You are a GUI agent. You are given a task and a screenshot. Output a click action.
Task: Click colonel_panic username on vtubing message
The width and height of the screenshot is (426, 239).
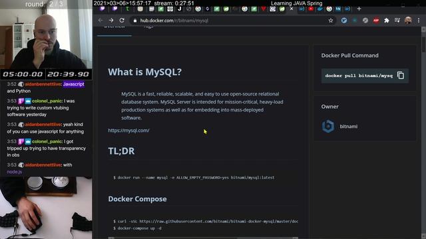(47, 101)
